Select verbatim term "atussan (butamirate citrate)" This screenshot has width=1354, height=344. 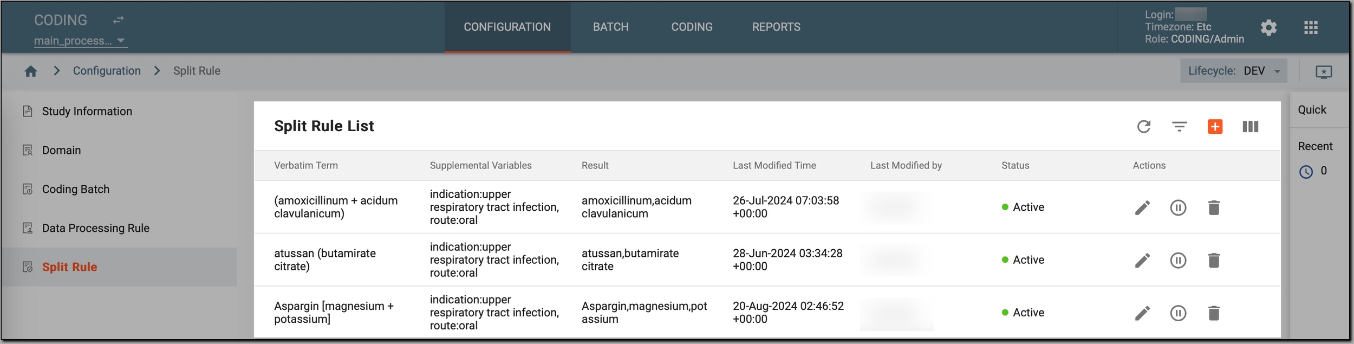point(325,260)
